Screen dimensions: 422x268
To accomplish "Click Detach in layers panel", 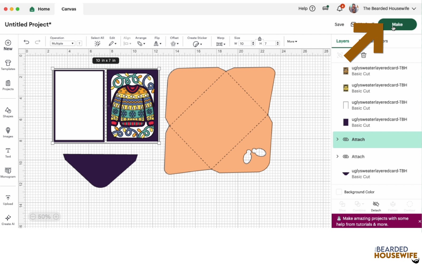I will pos(376,206).
